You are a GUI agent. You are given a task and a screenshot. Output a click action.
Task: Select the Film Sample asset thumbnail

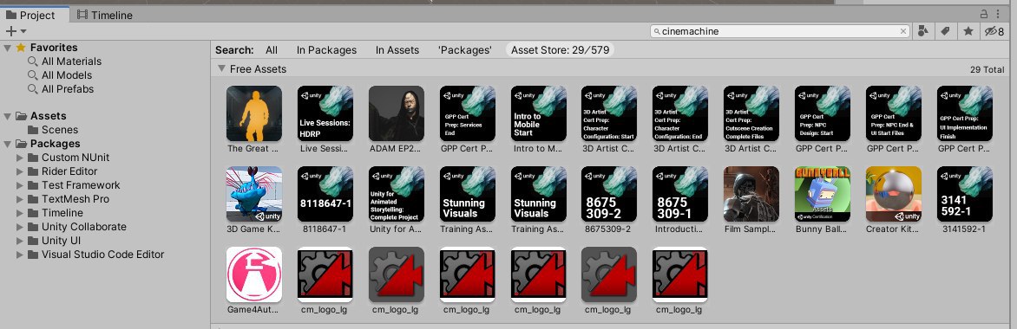tap(751, 194)
